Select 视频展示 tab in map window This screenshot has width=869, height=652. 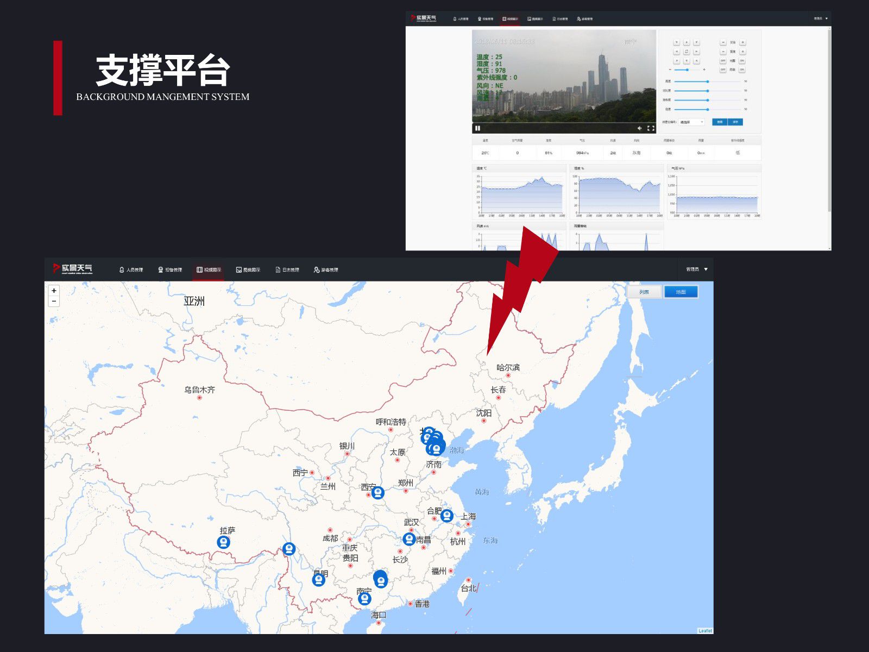pos(209,269)
